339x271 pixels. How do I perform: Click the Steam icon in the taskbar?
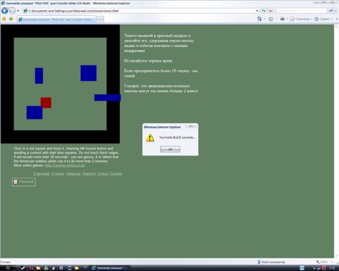(x=23, y=268)
